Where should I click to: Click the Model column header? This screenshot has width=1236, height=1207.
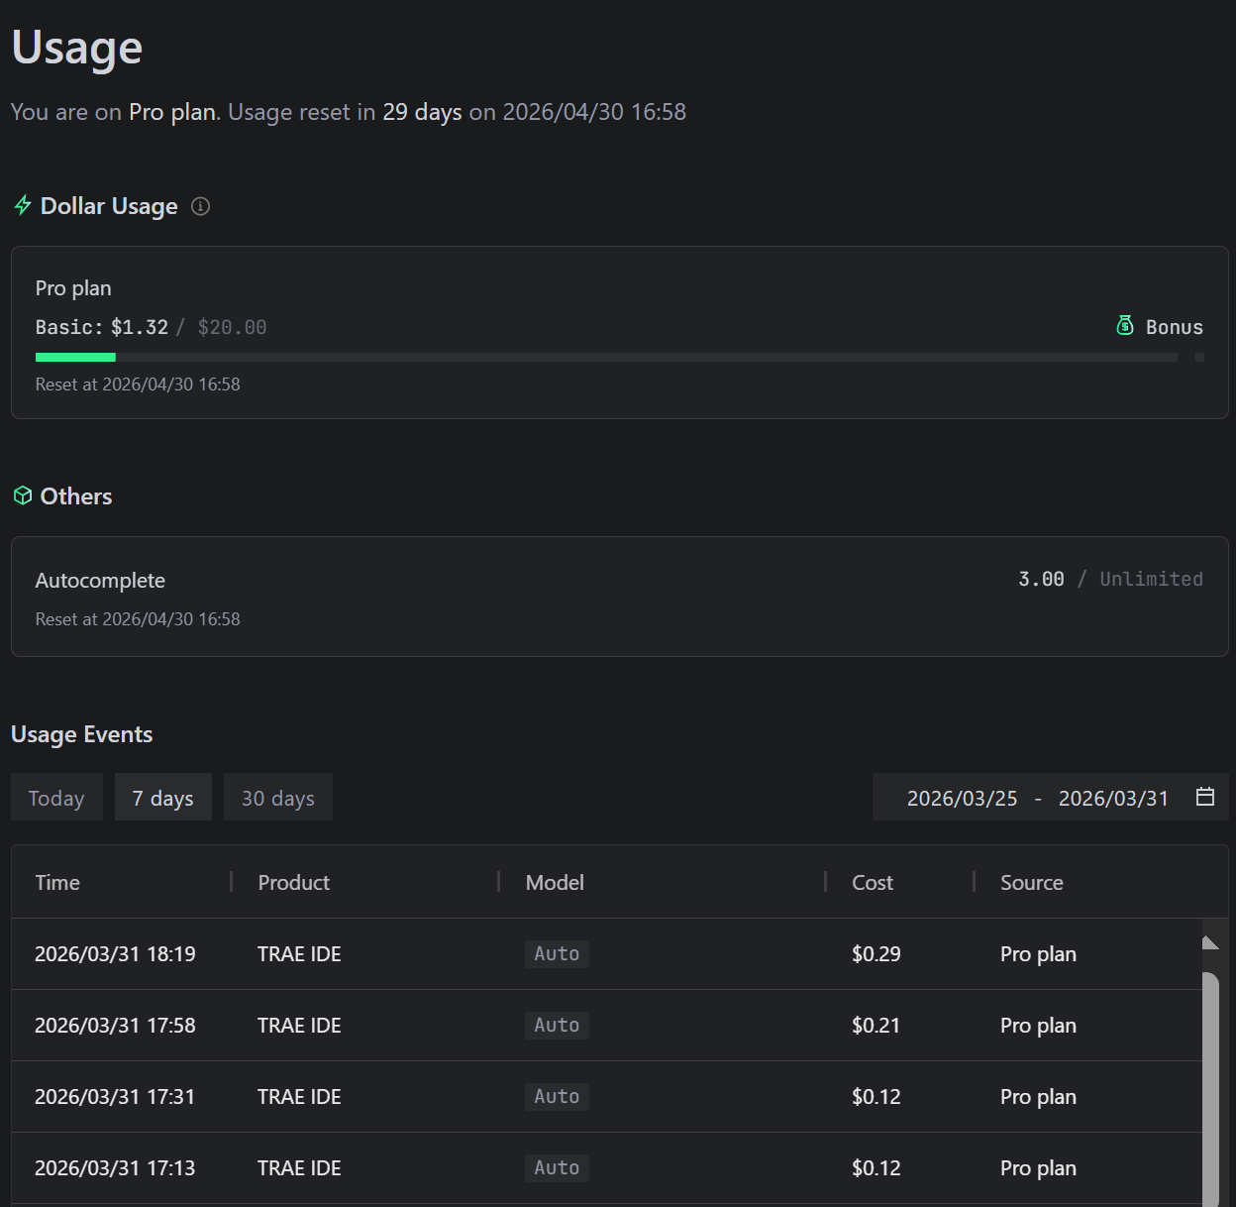tap(555, 882)
